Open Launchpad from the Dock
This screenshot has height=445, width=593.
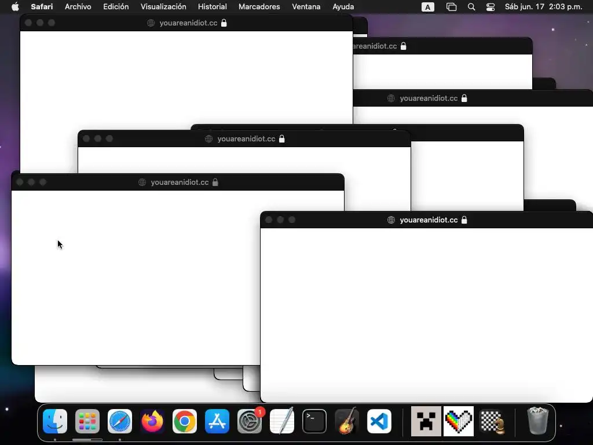87,421
